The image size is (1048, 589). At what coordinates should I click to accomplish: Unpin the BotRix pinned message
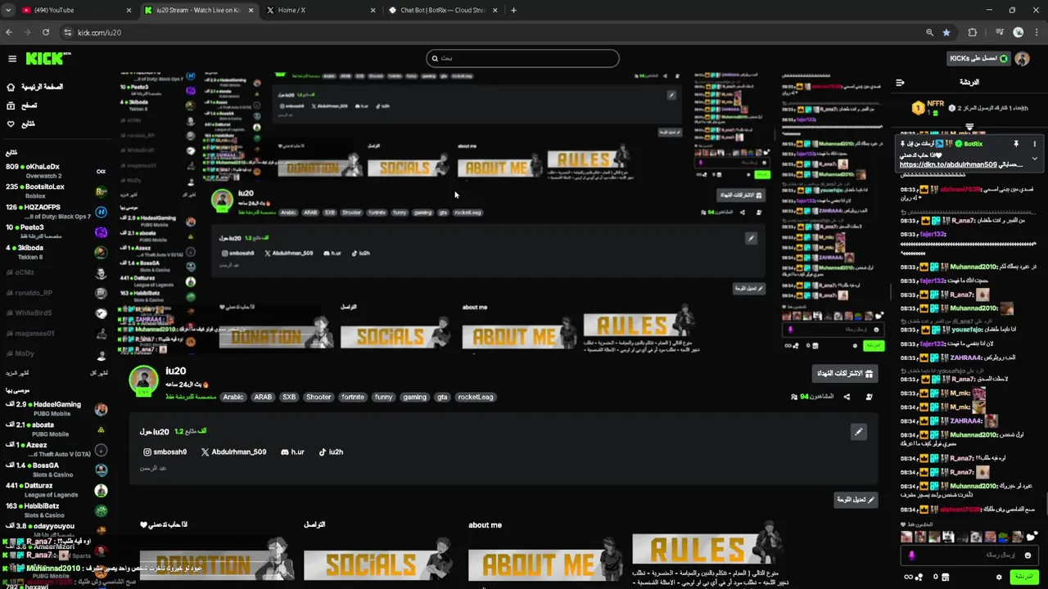[x=1016, y=144]
